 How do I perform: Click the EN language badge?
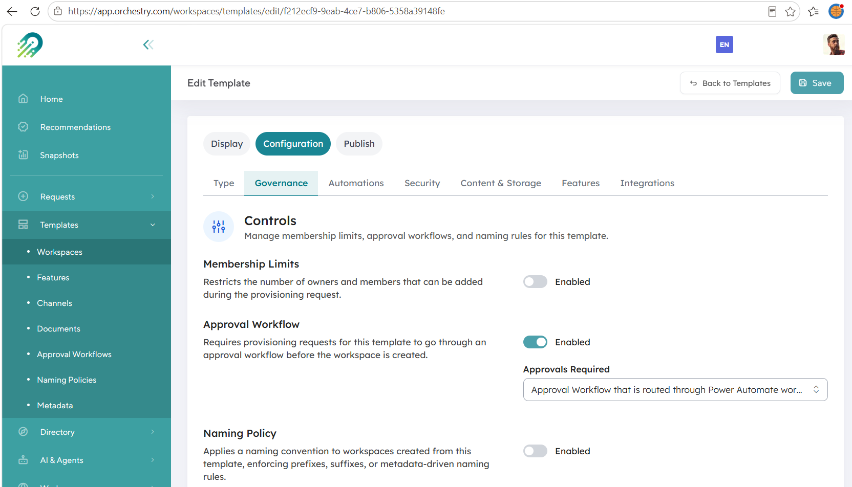(724, 45)
